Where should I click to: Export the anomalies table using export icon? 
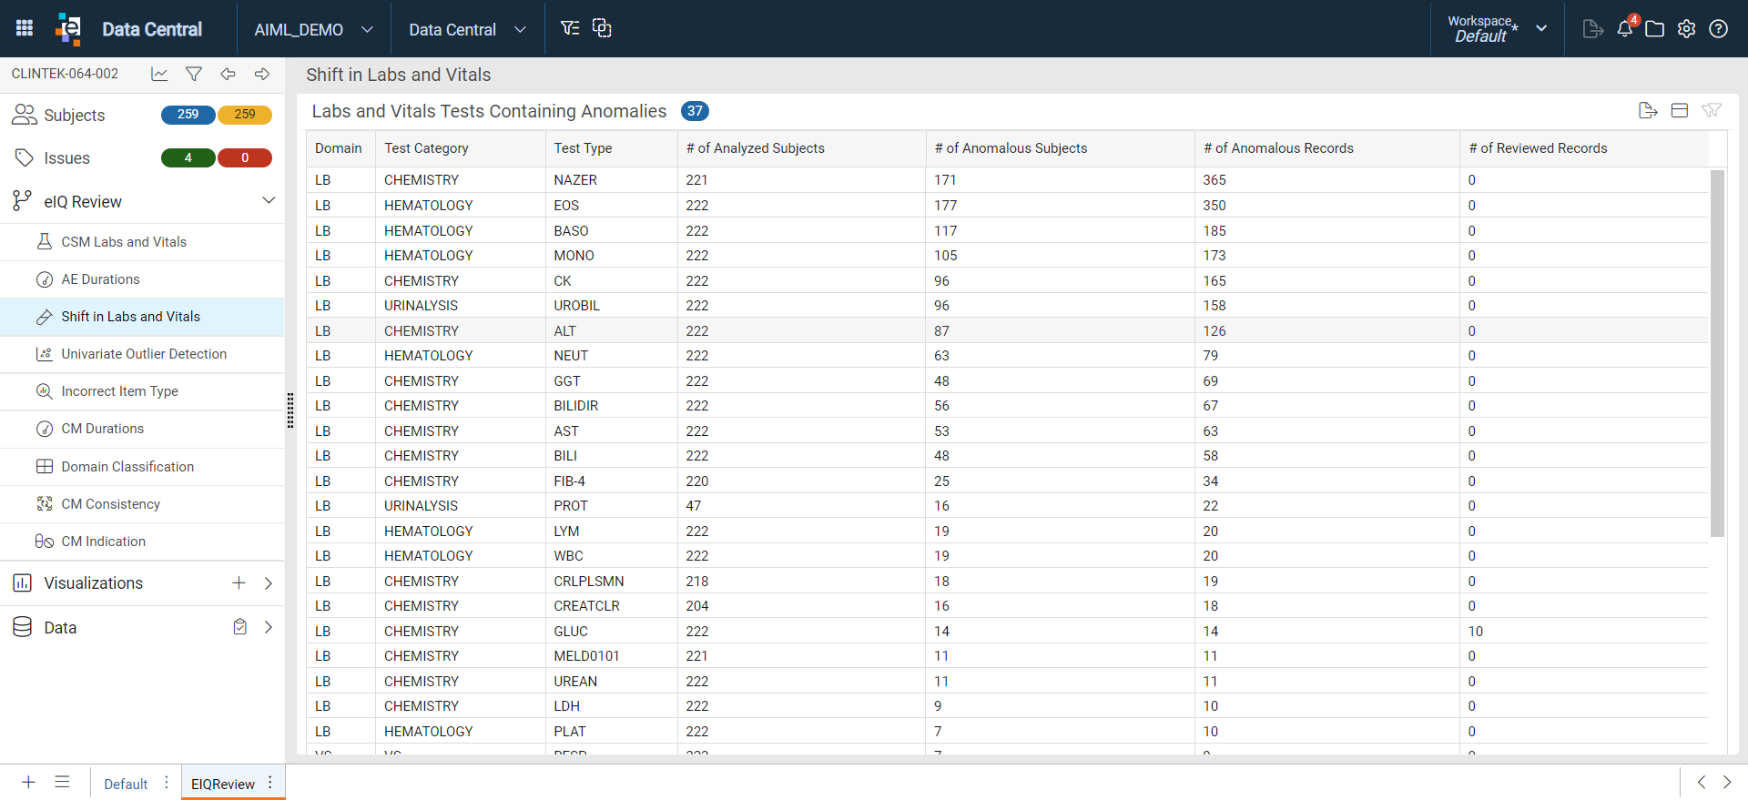coord(1648,110)
